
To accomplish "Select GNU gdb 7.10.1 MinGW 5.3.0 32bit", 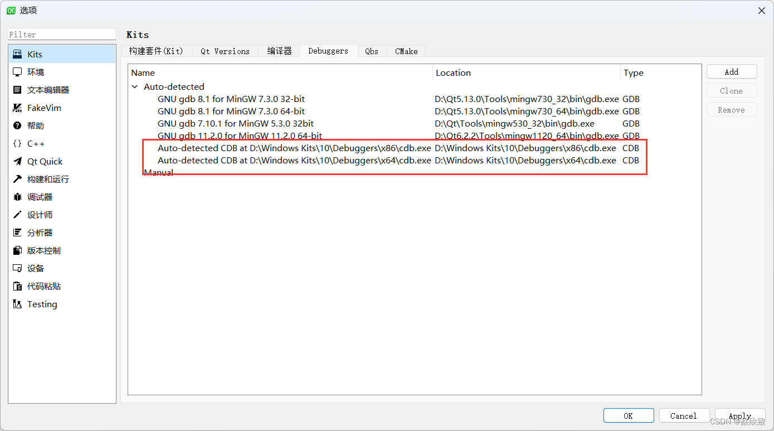I will [236, 123].
